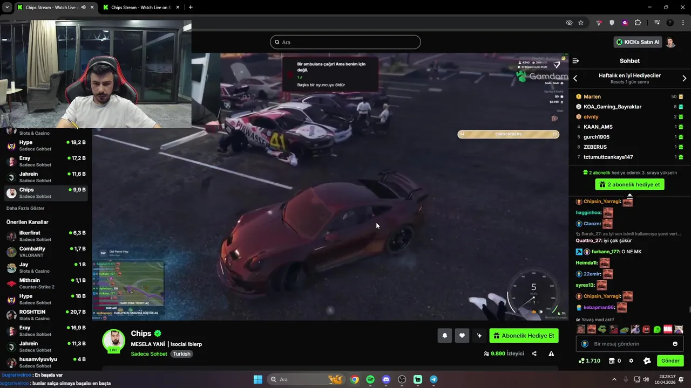Open Chrome's three-dot menu
This screenshot has width=691, height=388.
pos(683,23)
